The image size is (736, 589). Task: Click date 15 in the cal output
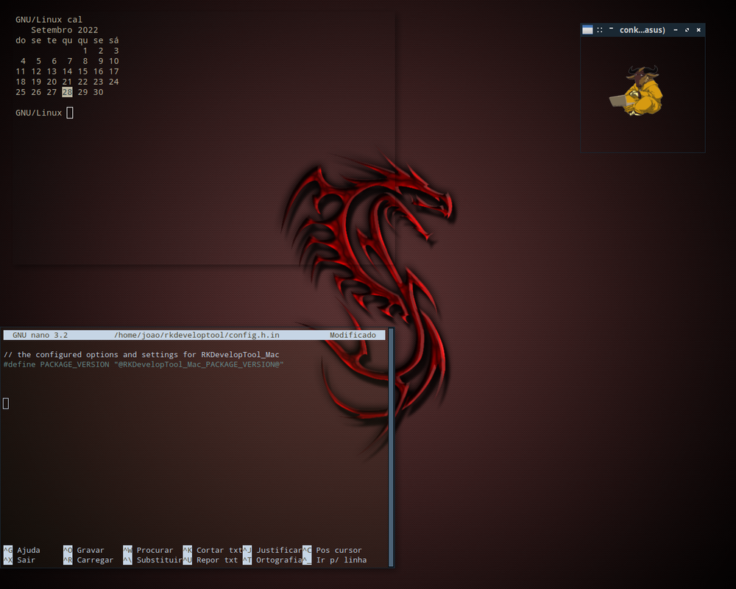pyautogui.click(x=82, y=71)
